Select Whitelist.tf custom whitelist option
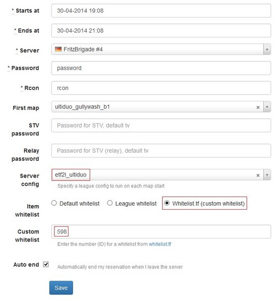The width and height of the screenshot is (278, 302). [x=167, y=203]
